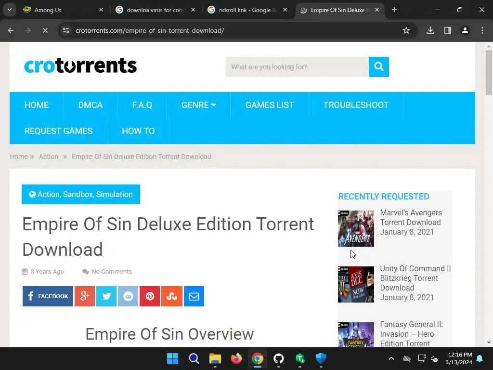Bookmark this page with star icon

click(406, 30)
